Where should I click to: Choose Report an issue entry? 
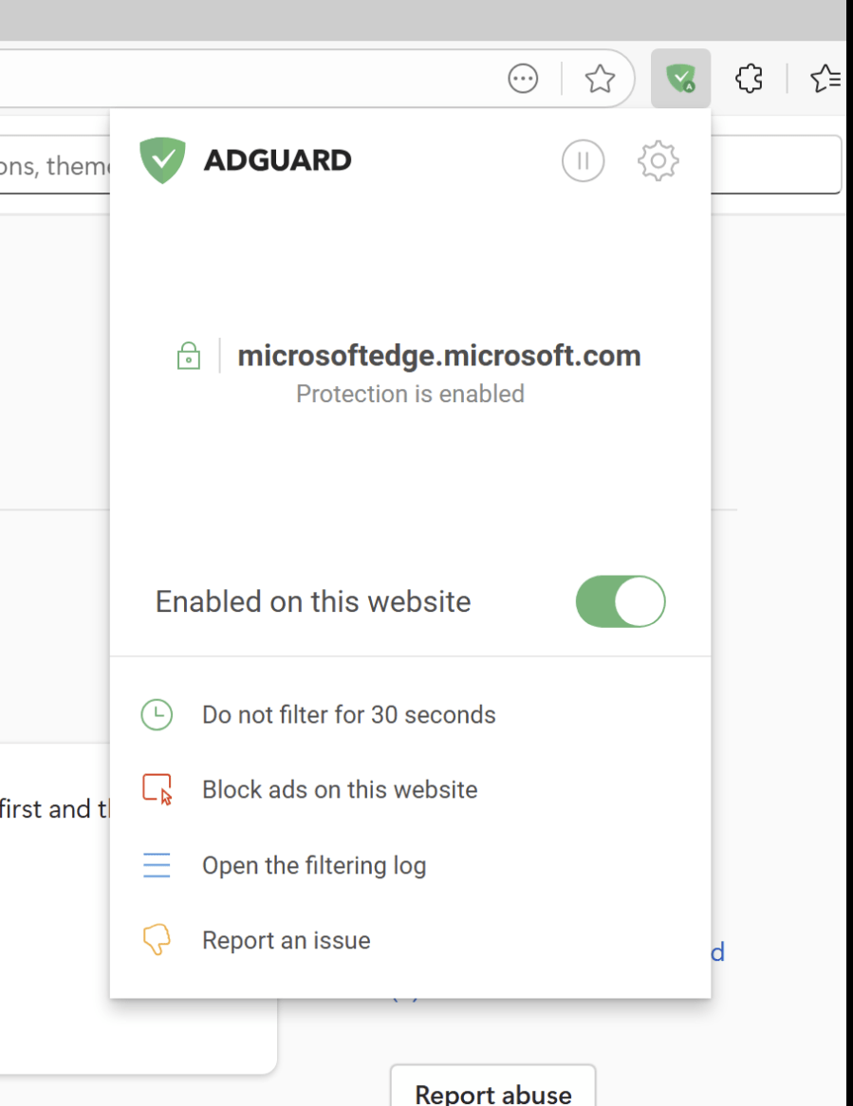coord(286,940)
